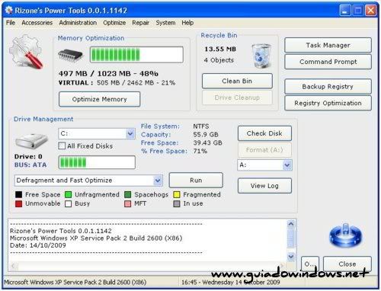This screenshot has height=291, width=381.
Task: Open the Repair menu
Action: (140, 23)
